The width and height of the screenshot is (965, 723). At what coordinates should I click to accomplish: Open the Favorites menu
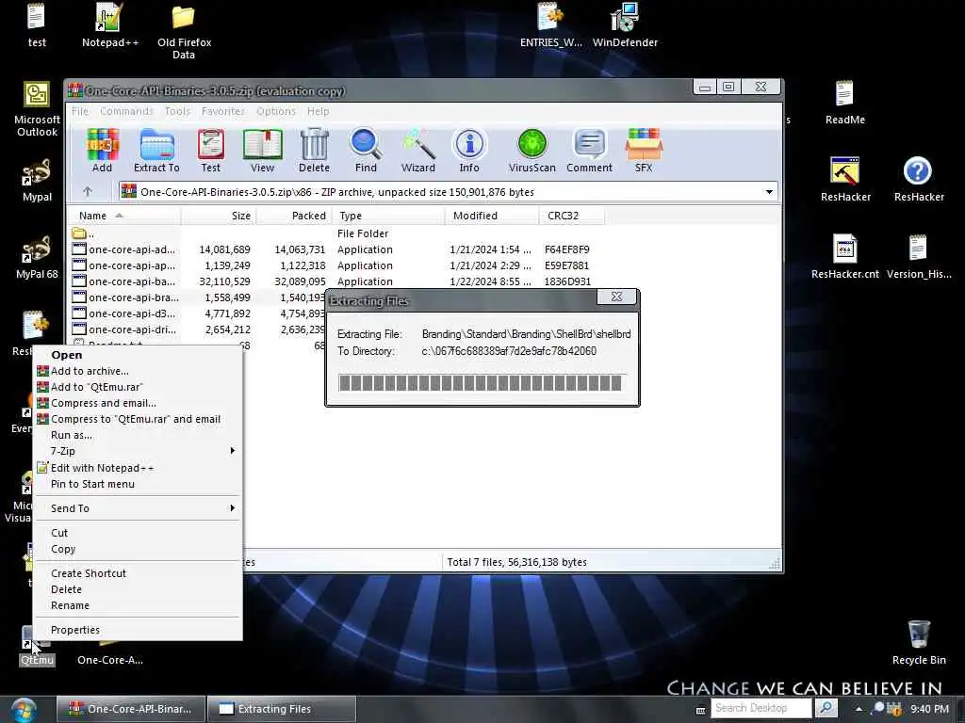click(222, 111)
